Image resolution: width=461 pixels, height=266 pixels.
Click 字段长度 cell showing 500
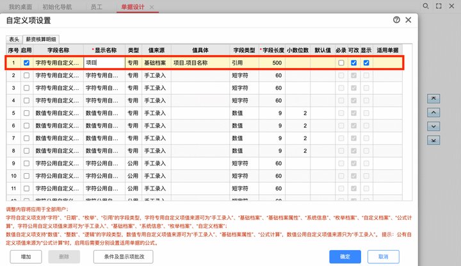(x=272, y=63)
